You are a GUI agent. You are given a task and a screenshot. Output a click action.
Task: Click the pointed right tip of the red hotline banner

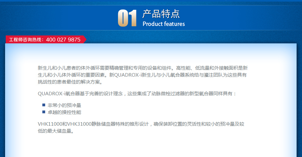(85, 40)
